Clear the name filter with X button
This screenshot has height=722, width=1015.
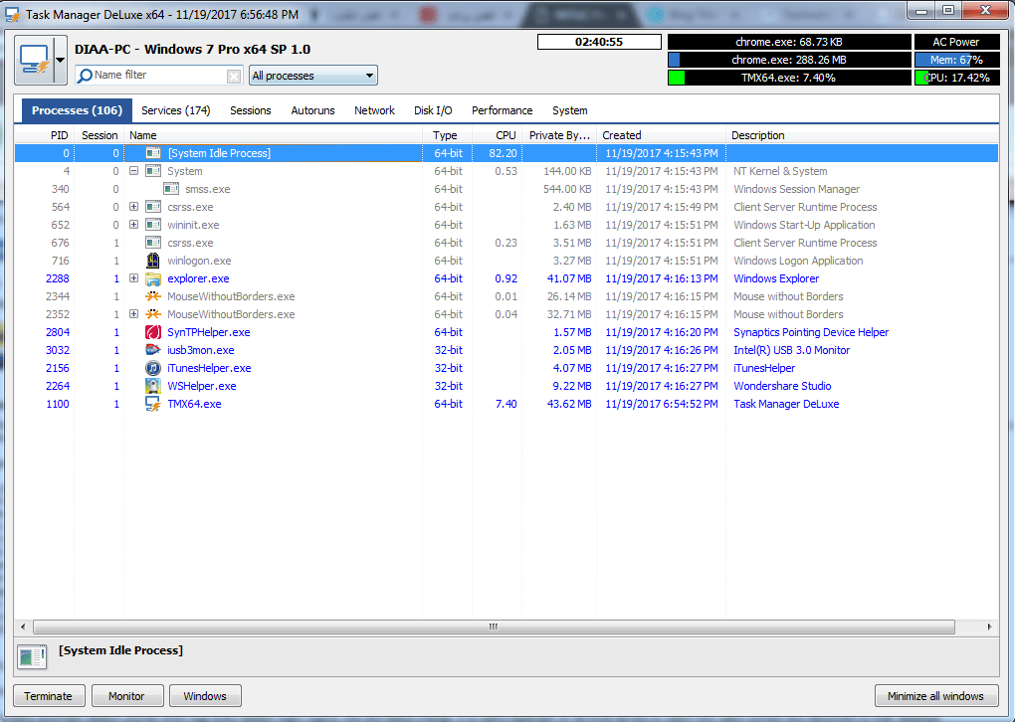click(234, 77)
